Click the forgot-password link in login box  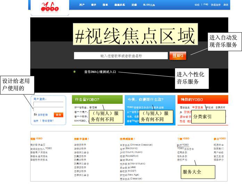coord(48,121)
